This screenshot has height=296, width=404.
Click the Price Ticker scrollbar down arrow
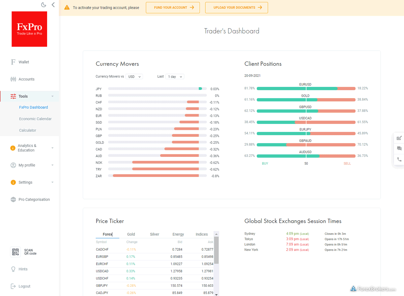click(216, 294)
